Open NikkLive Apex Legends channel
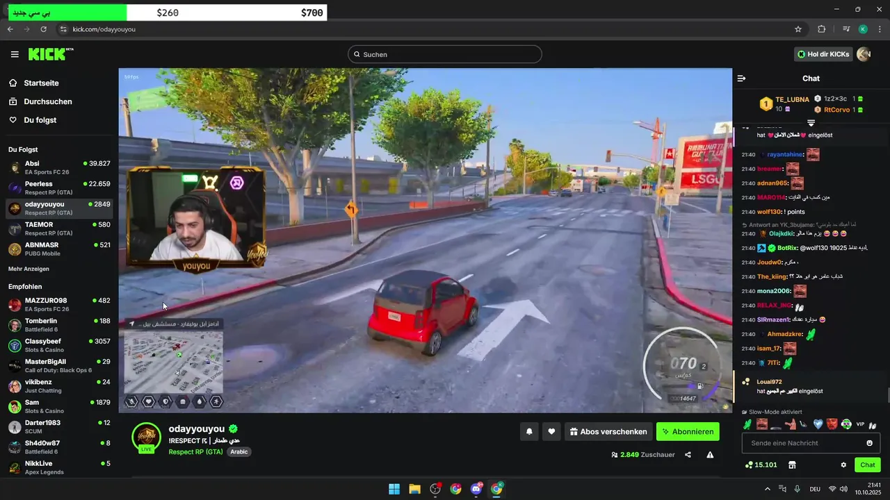Screen dimensions: 890x500 click(59, 467)
